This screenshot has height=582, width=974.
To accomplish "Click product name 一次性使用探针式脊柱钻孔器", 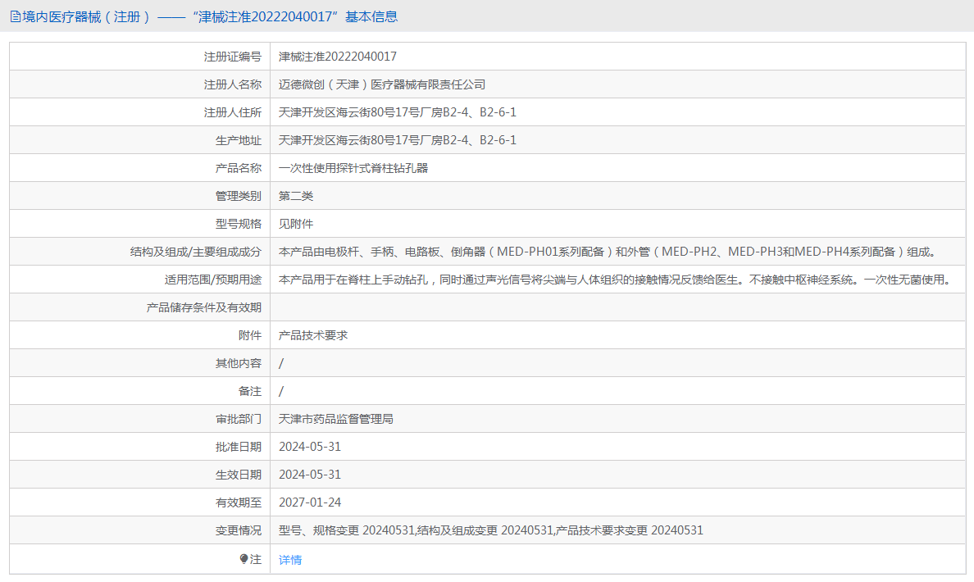I will point(353,168).
